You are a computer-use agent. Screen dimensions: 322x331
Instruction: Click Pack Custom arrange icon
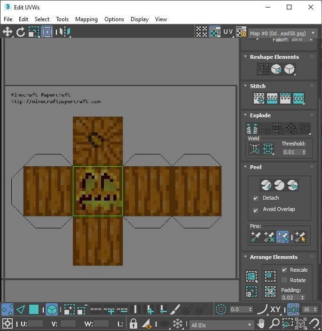coord(251,276)
